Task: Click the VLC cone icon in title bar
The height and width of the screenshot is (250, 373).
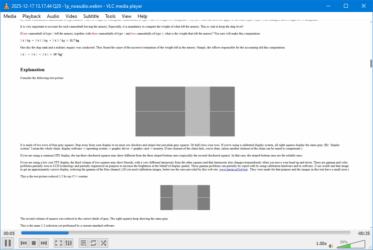Action: 7,6
